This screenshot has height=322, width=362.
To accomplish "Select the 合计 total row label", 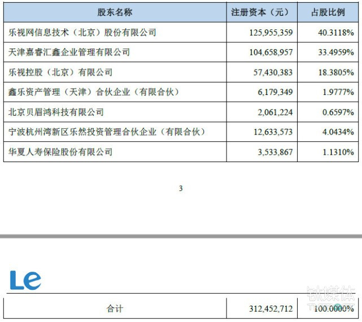I will tap(115, 308).
